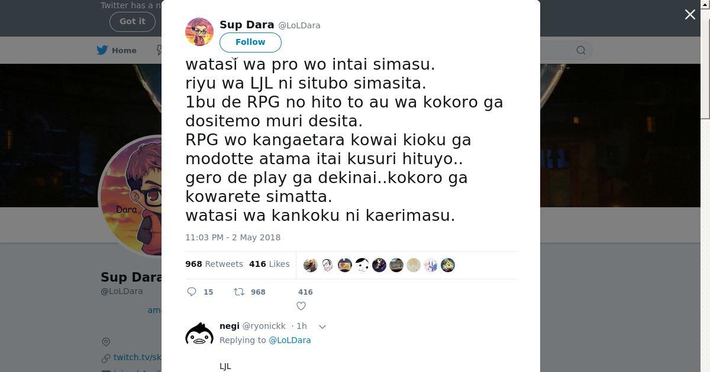Click the first liker avatar thumbnail
This screenshot has height=372, width=710.
(311, 265)
